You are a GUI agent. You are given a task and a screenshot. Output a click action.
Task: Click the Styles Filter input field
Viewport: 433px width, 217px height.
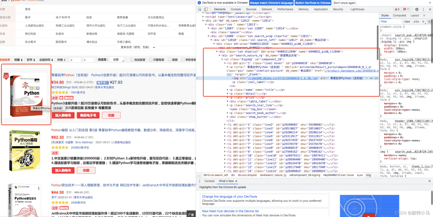point(391,21)
